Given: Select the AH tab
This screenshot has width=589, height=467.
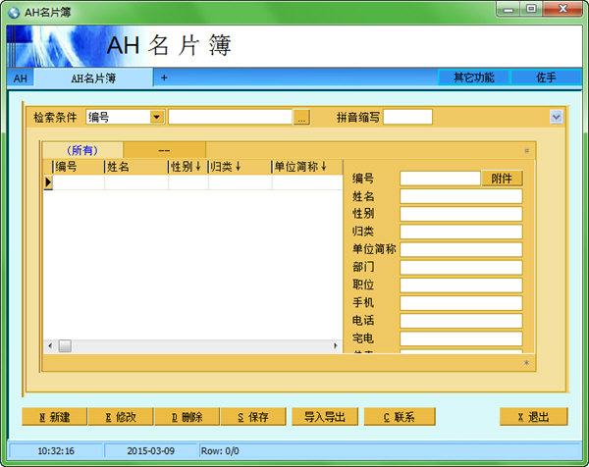Looking at the screenshot, I should [x=21, y=78].
